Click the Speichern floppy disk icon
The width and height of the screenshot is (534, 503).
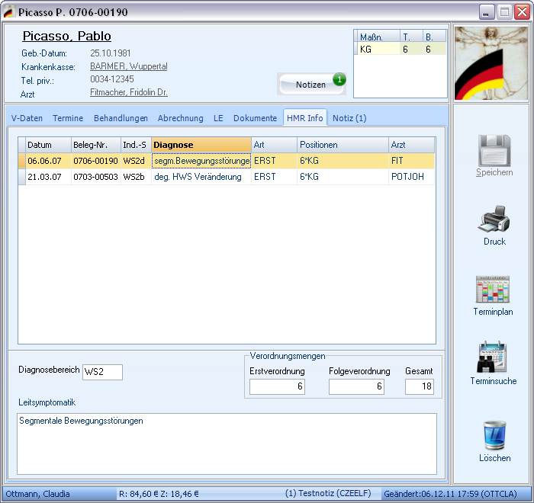[x=494, y=150]
